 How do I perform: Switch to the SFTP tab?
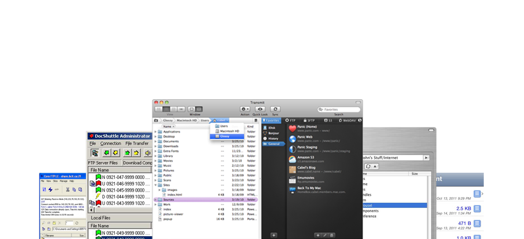pos(308,120)
